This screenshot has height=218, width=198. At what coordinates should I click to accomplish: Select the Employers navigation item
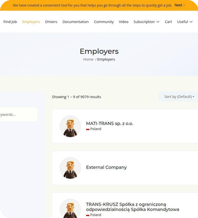pos(31,22)
